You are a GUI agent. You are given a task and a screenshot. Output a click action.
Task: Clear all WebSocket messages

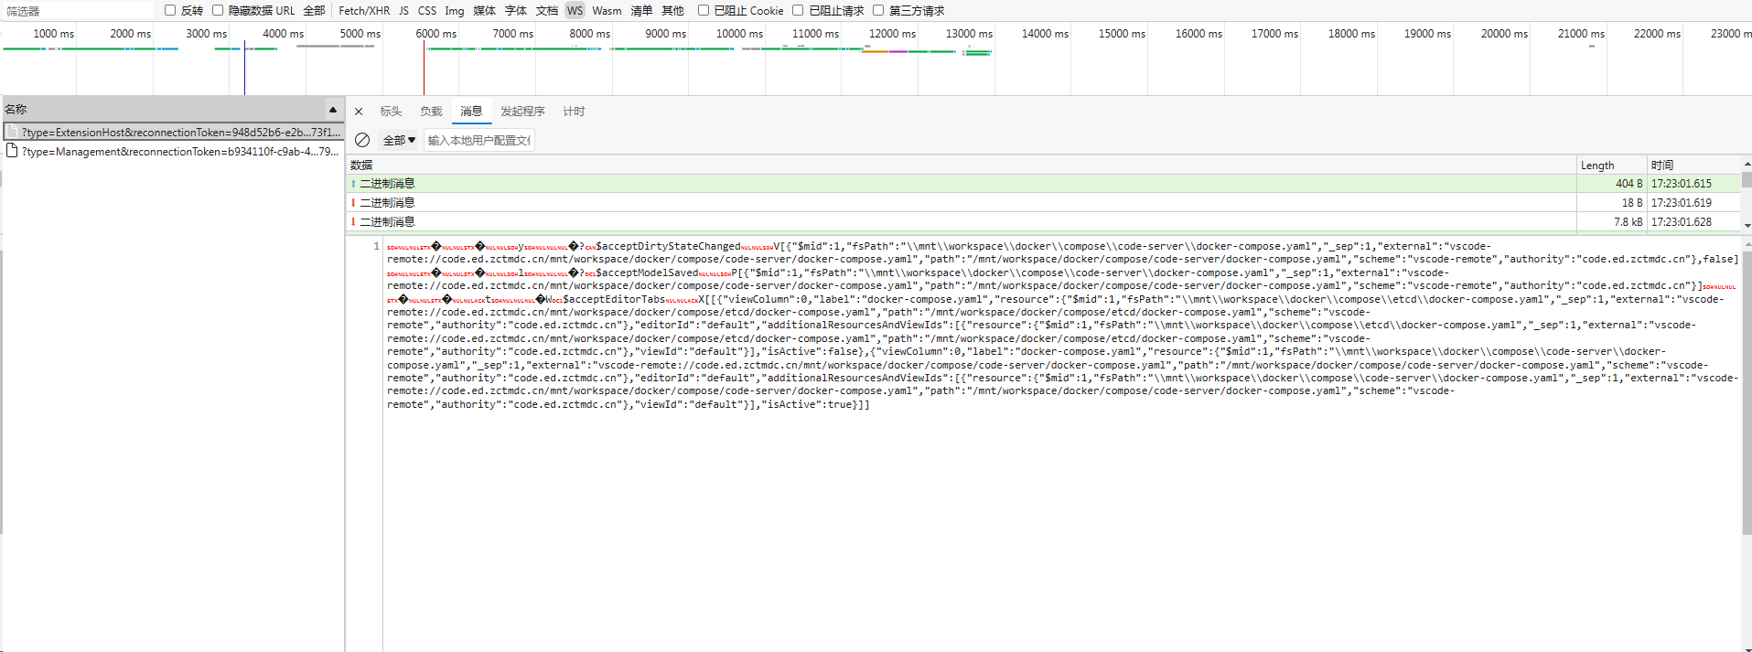click(x=362, y=140)
